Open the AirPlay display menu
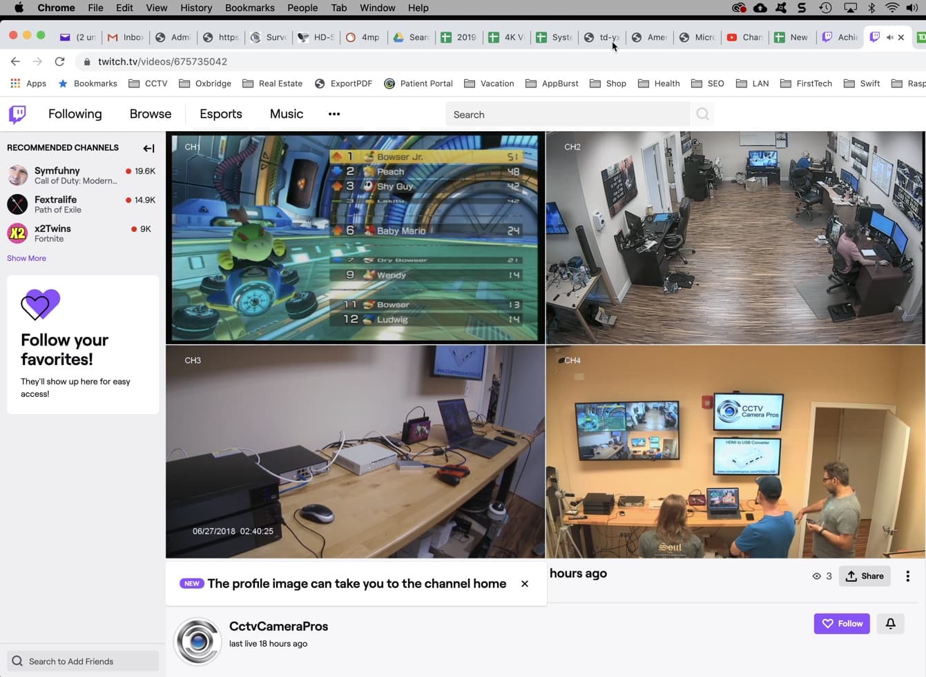926x677 pixels. click(x=850, y=8)
